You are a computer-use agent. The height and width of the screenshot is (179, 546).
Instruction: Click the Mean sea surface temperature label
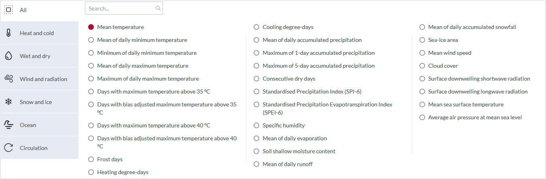(x=466, y=104)
